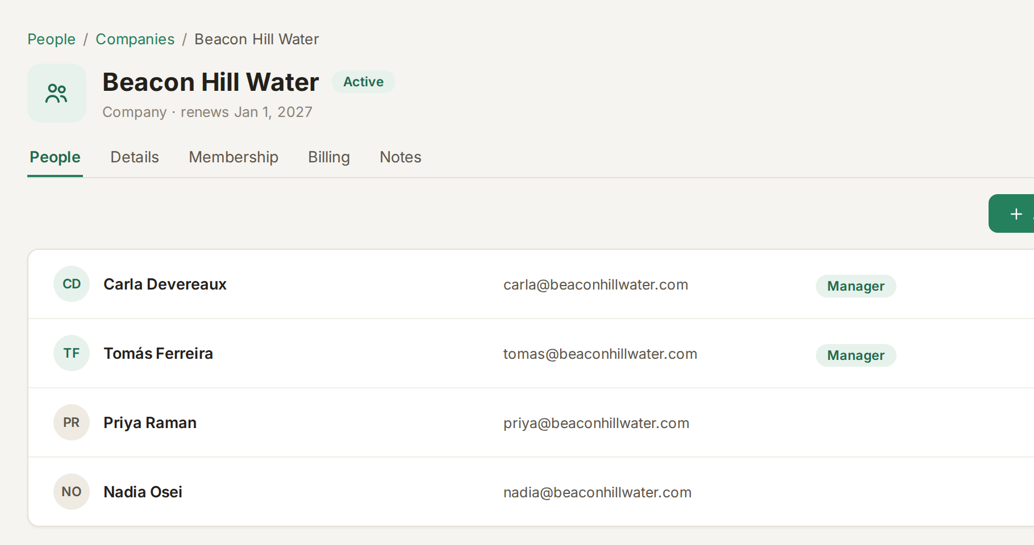The width and height of the screenshot is (1034, 545).
Task: Open the PR avatar for Priya Raman
Action: coord(72,422)
